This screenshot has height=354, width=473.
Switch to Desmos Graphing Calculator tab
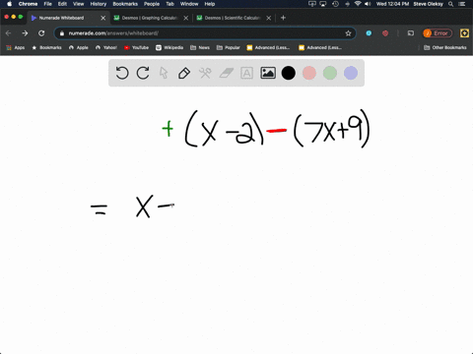pyautogui.click(x=150, y=18)
